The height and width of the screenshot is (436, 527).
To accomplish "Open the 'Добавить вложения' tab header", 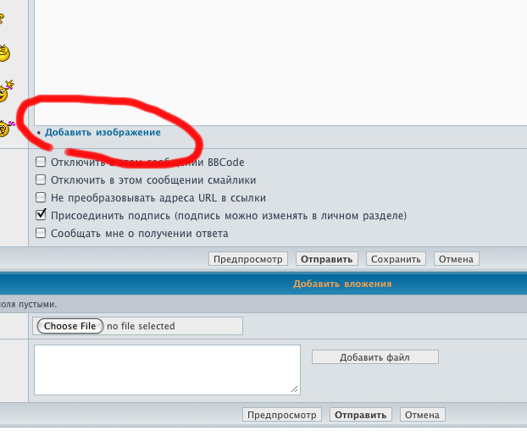I will coord(342,284).
